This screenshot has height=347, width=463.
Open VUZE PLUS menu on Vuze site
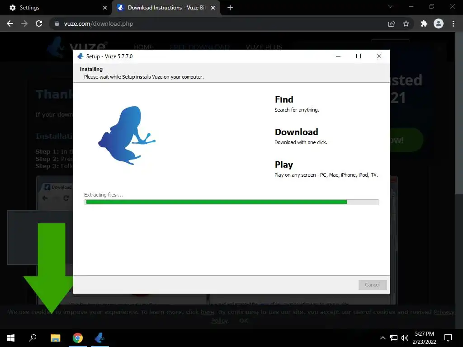pyautogui.click(x=264, y=47)
